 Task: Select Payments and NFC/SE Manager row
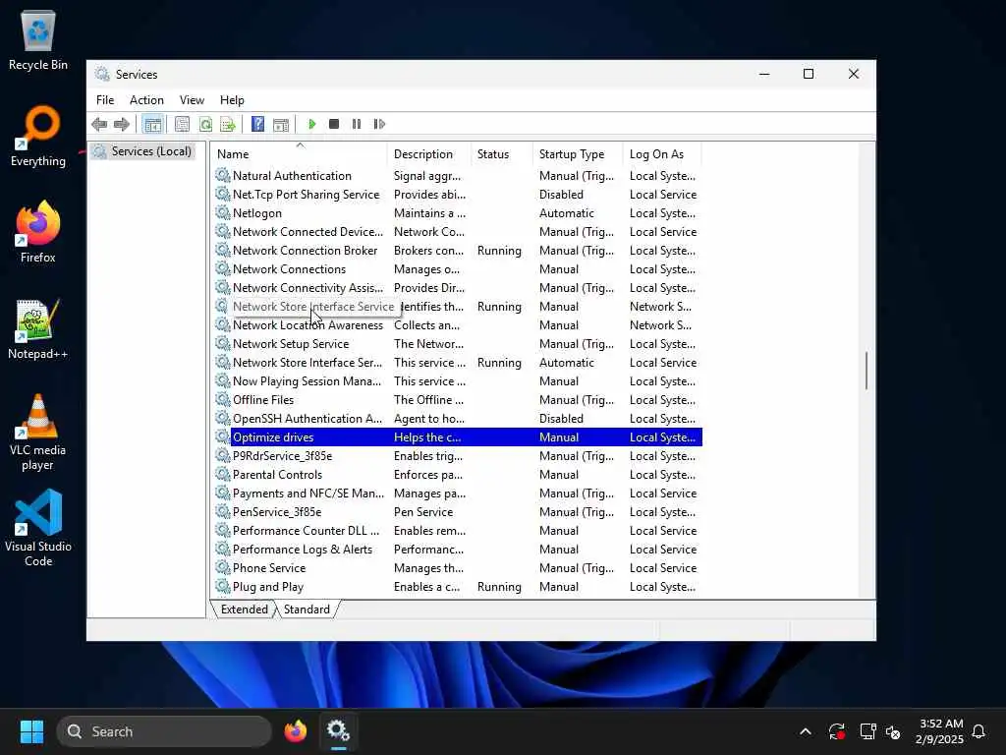458,493
